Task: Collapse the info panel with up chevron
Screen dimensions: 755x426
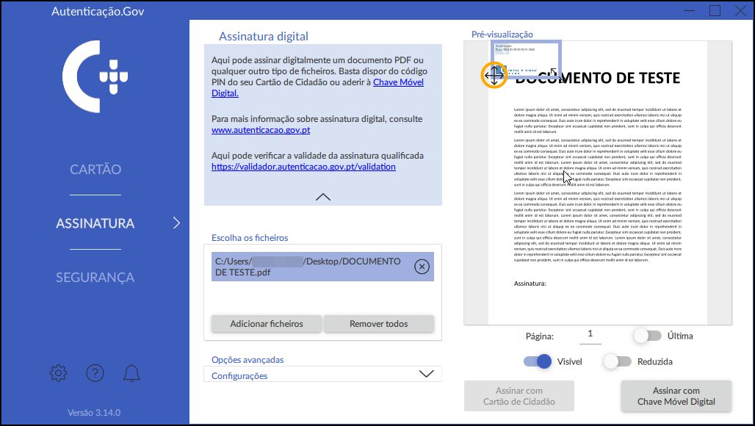Action: (x=323, y=197)
